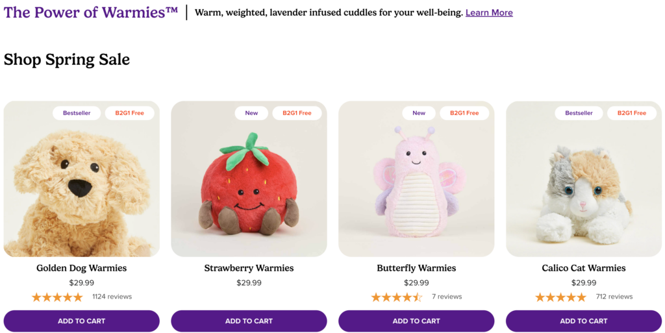665x333 pixels.
Task: Open the Calico Cat product image
Action: (x=584, y=179)
